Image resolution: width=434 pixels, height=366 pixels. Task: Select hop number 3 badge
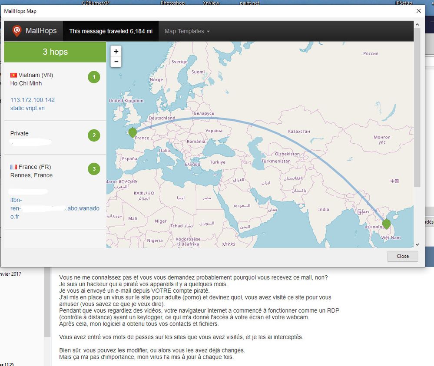pos(94,169)
